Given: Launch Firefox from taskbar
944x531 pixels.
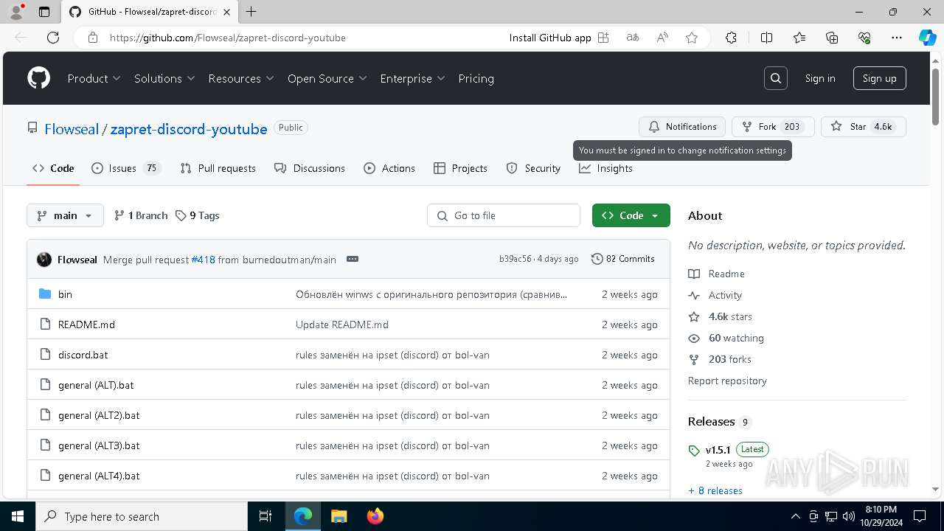Looking at the screenshot, I should coord(375,516).
